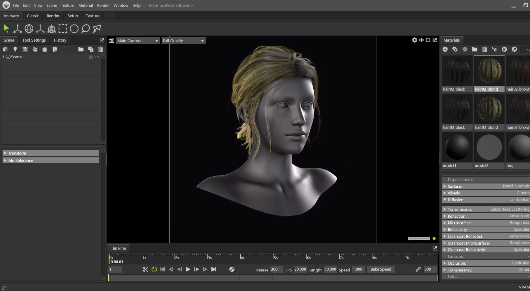The height and width of the screenshot is (291, 530).
Task: Open the Full Quality dropdown
Action: (x=183, y=41)
